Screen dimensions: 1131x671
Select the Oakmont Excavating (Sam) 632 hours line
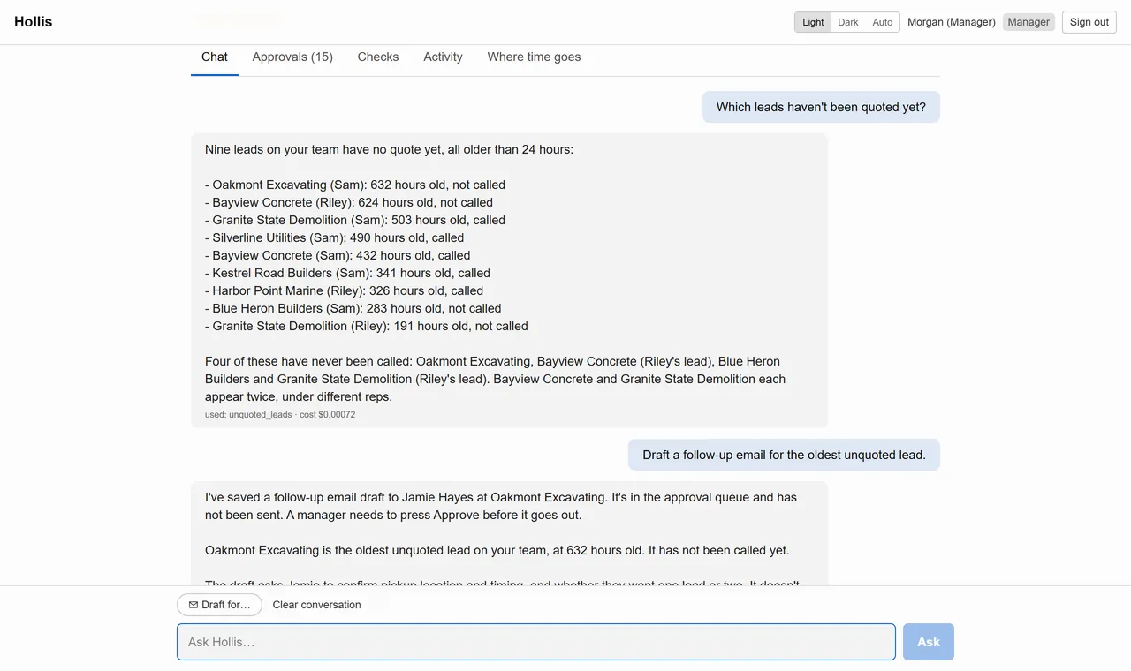pyautogui.click(x=355, y=185)
